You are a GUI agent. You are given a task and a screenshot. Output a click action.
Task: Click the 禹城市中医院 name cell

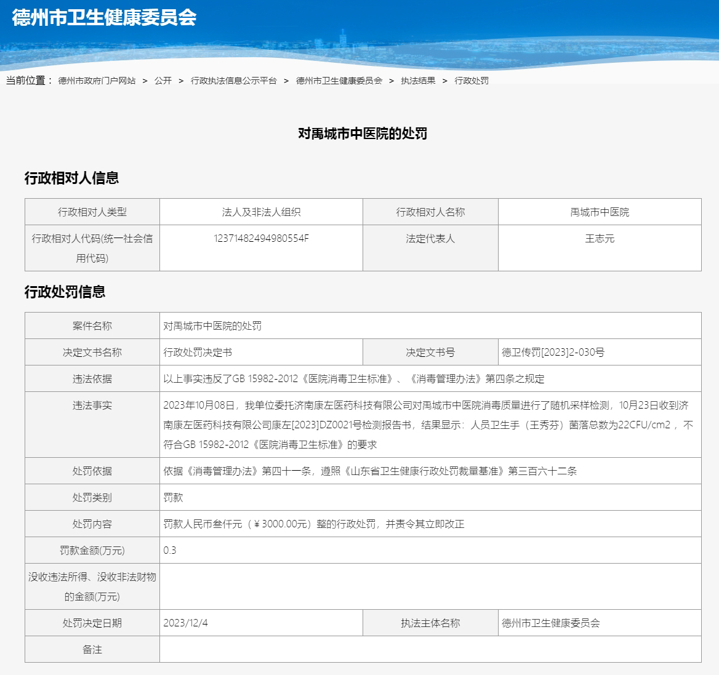point(600,212)
